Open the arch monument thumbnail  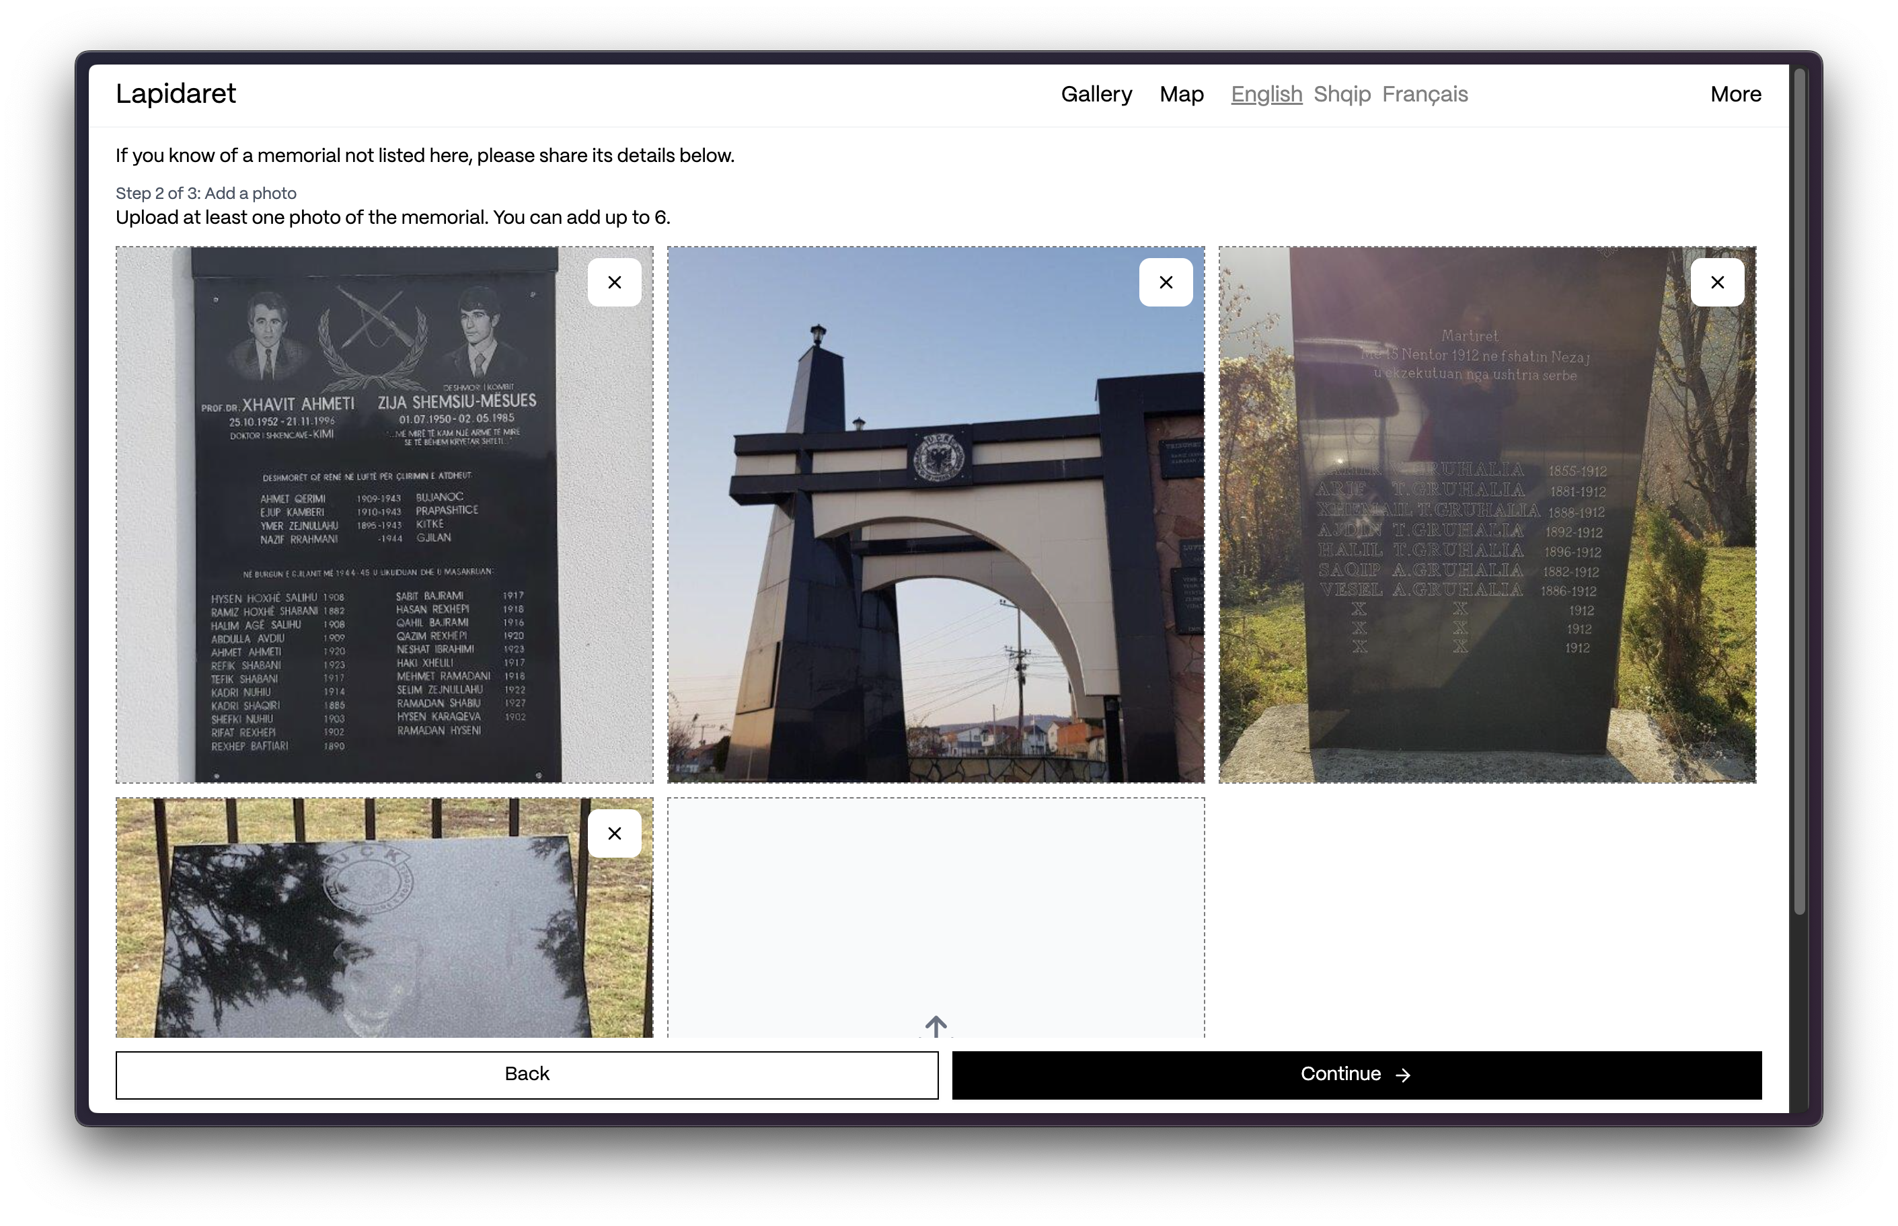(916, 557)
